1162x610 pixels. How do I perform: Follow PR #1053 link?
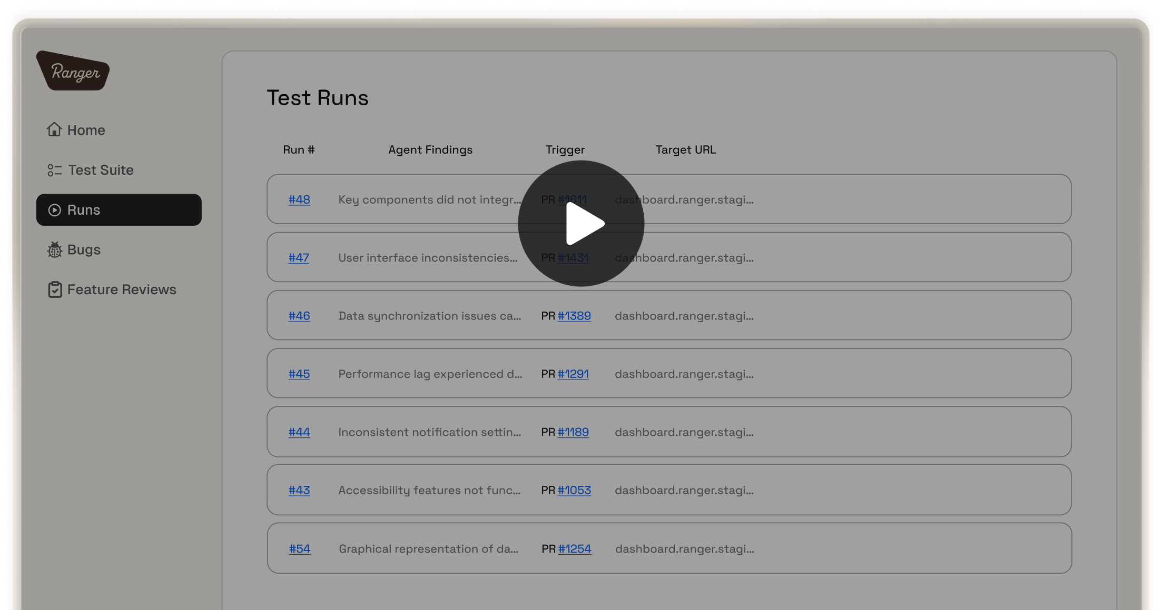tap(574, 490)
